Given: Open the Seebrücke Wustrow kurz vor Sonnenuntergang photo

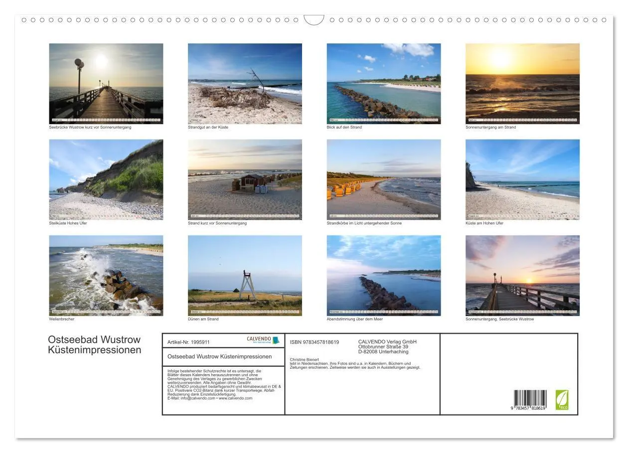Looking at the screenshot, I should pyautogui.click(x=106, y=83).
